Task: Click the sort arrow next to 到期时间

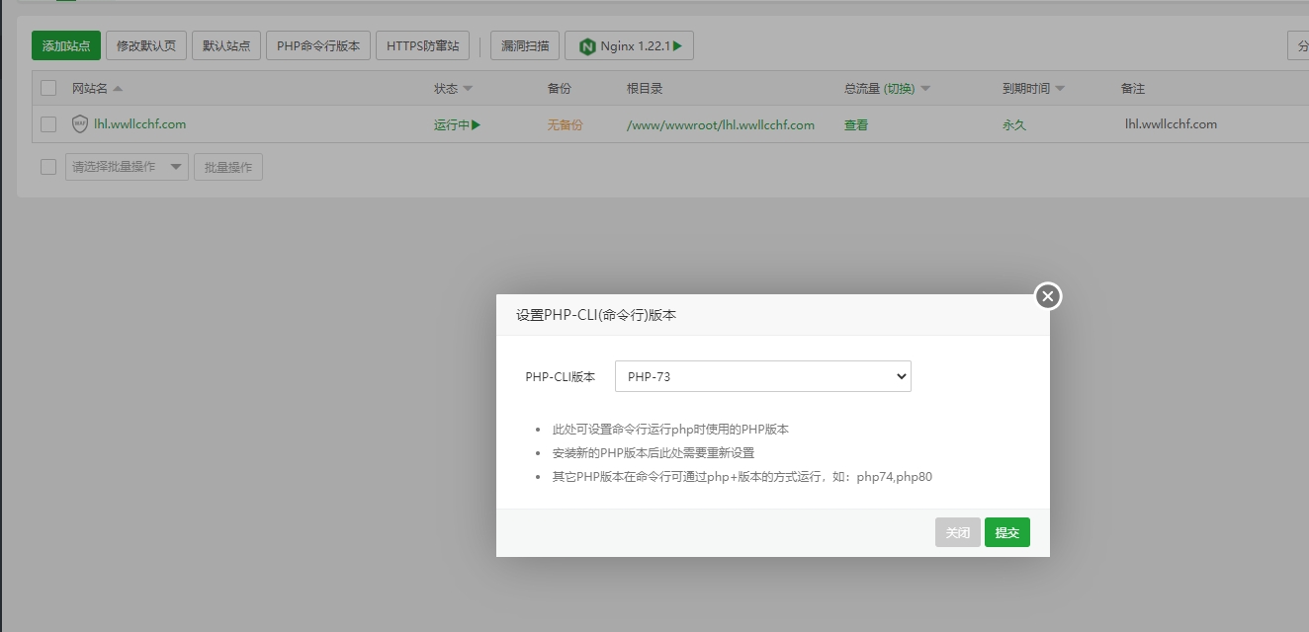Action: 1060,89
